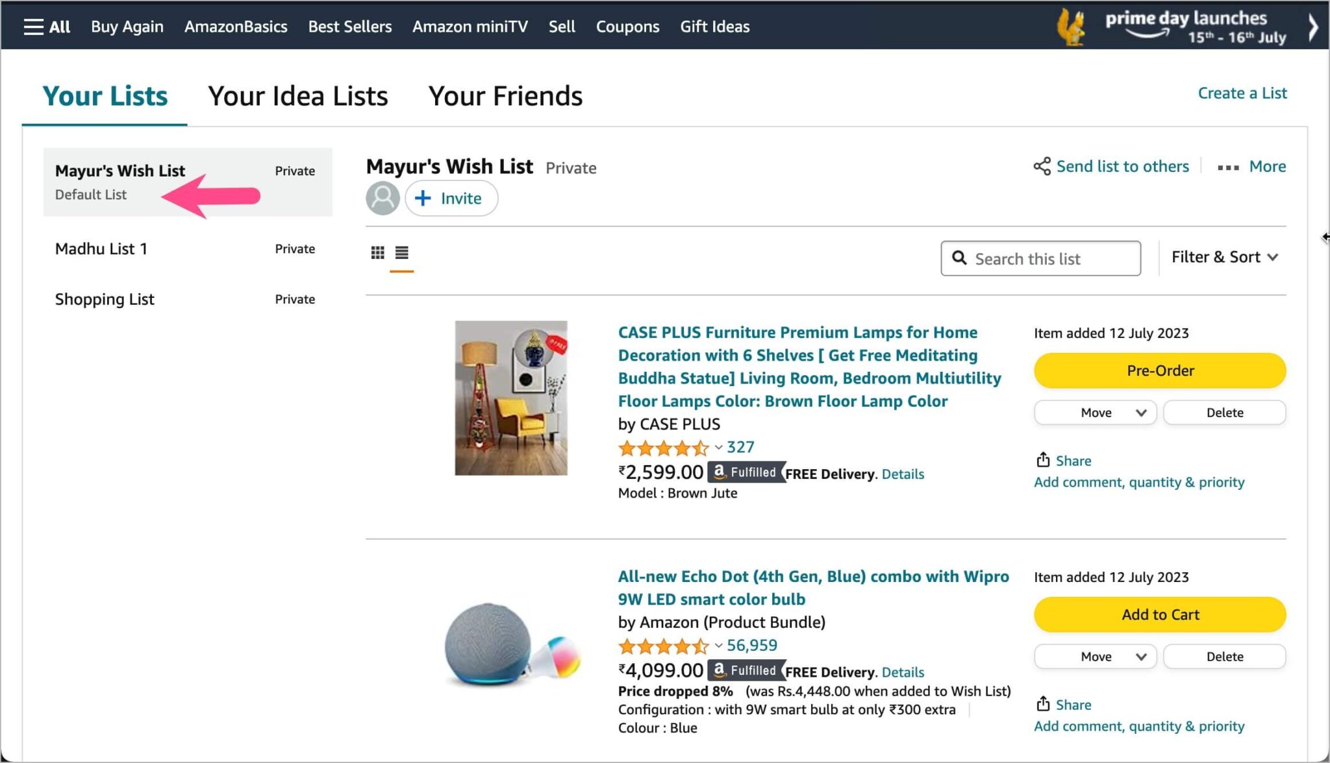Expand the ratings breakdown next to 56,959
This screenshot has width=1330, height=763.
718,646
